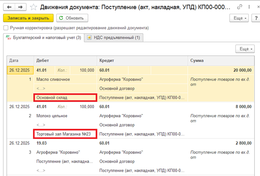The height and width of the screenshot is (176, 260).
Task: Open help with the question mark button
Action: 256,18
